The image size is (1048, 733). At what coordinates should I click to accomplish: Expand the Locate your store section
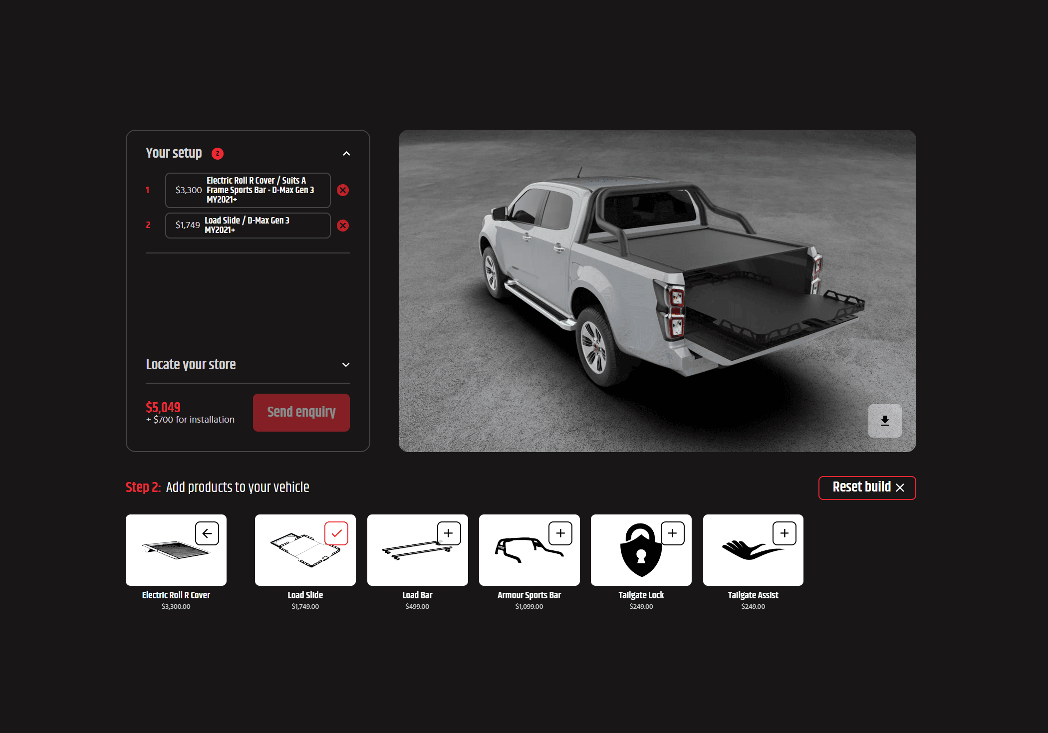click(346, 365)
